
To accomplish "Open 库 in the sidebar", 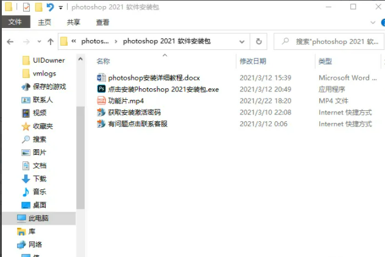I will (x=32, y=231).
